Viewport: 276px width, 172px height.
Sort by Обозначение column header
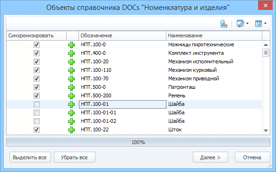click(x=122, y=35)
